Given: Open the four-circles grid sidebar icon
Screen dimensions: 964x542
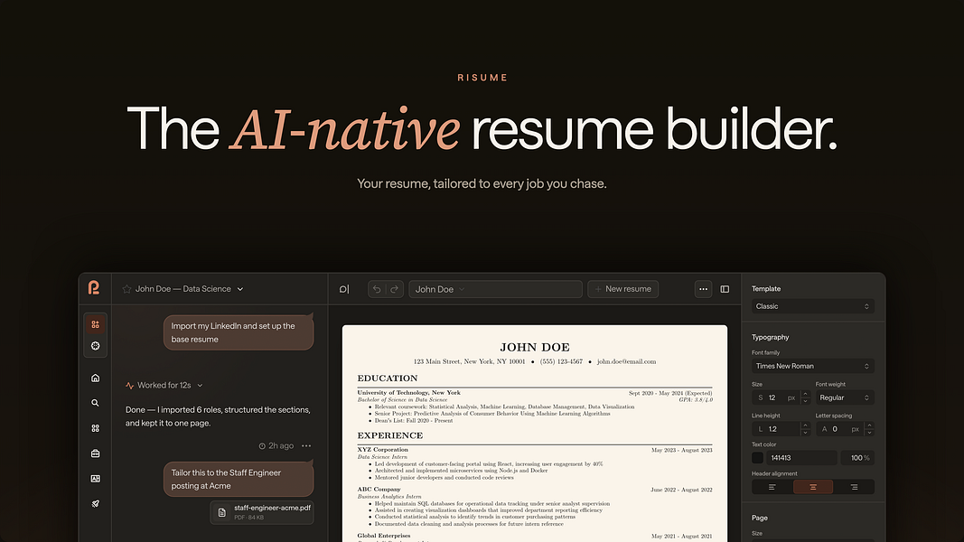Looking at the screenshot, I should [x=95, y=428].
